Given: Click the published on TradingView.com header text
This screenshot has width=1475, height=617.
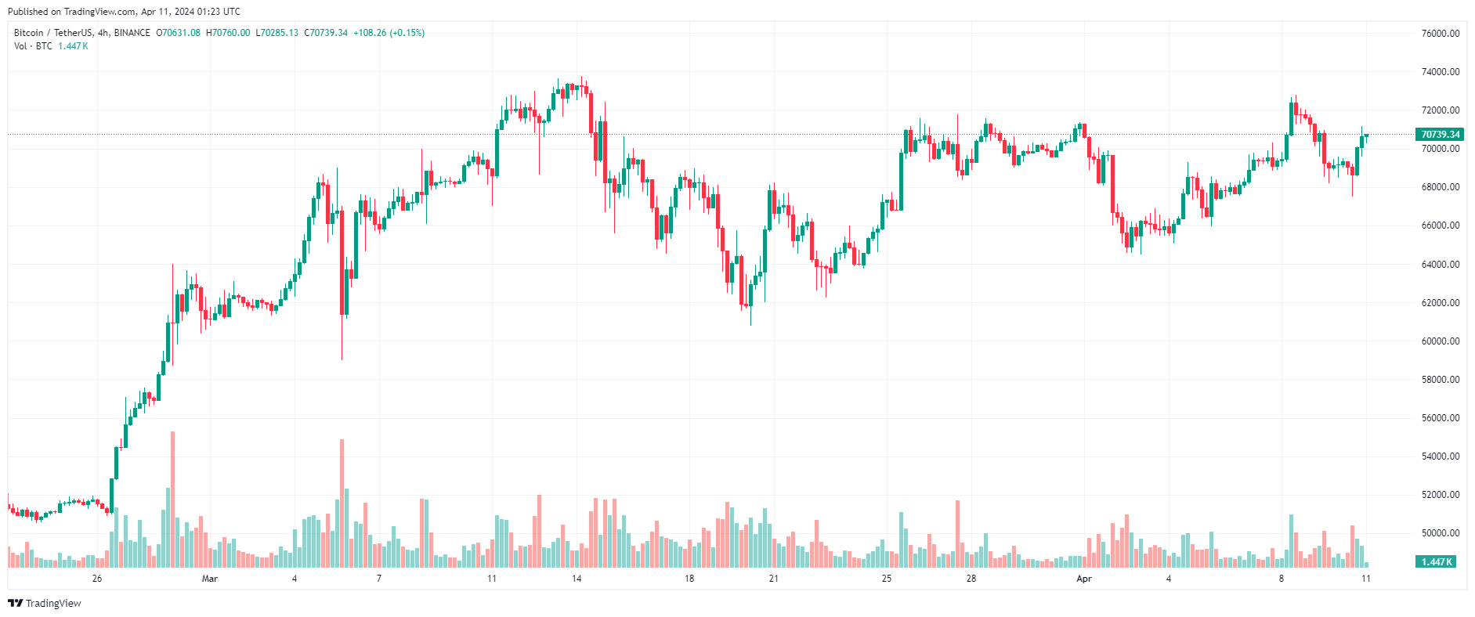Looking at the screenshot, I should click(x=124, y=12).
